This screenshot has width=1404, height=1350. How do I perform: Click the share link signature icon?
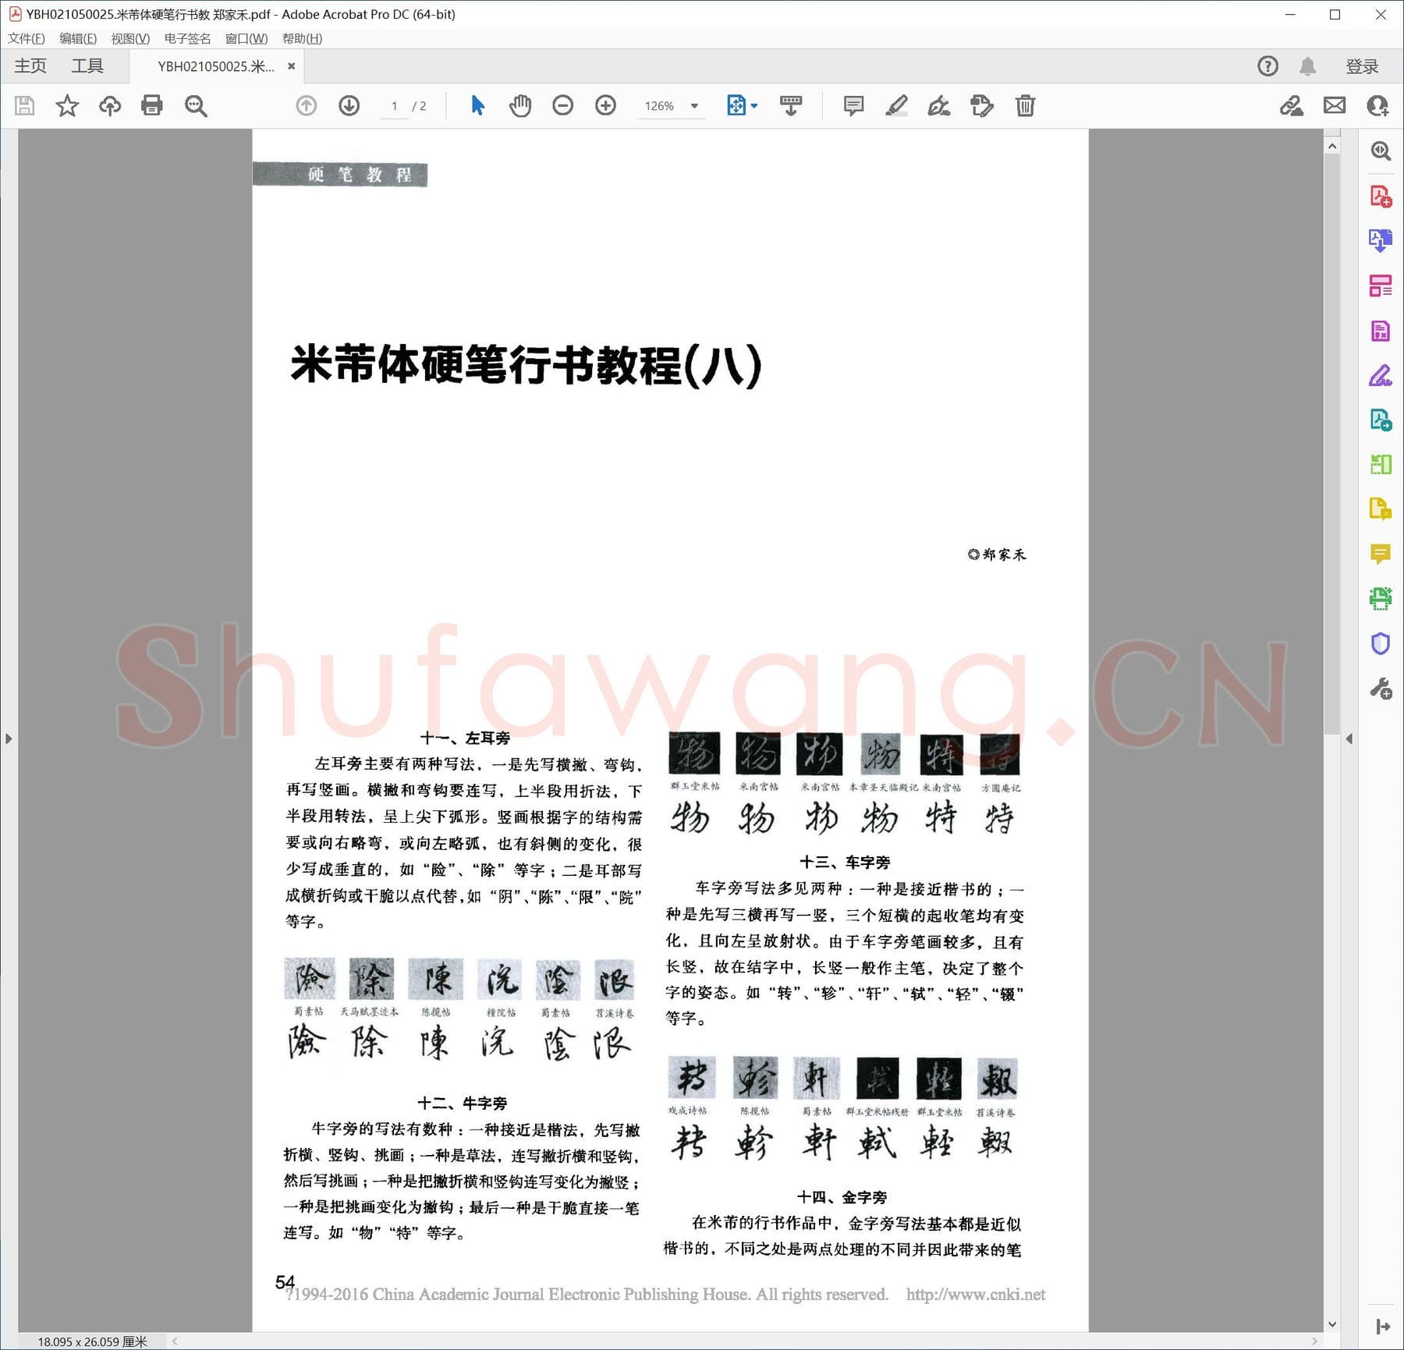[x=1292, y=105]
